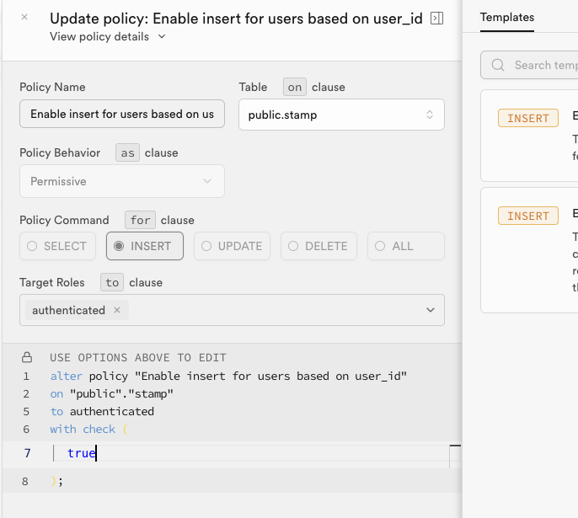Expand the Target Roles dropdown chevron
This screenshot has height=518, width=578.
(431, 310)
